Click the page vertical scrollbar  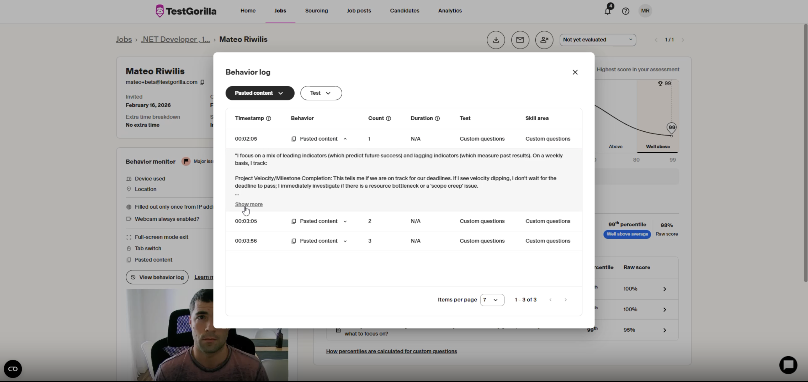(806, 153)
